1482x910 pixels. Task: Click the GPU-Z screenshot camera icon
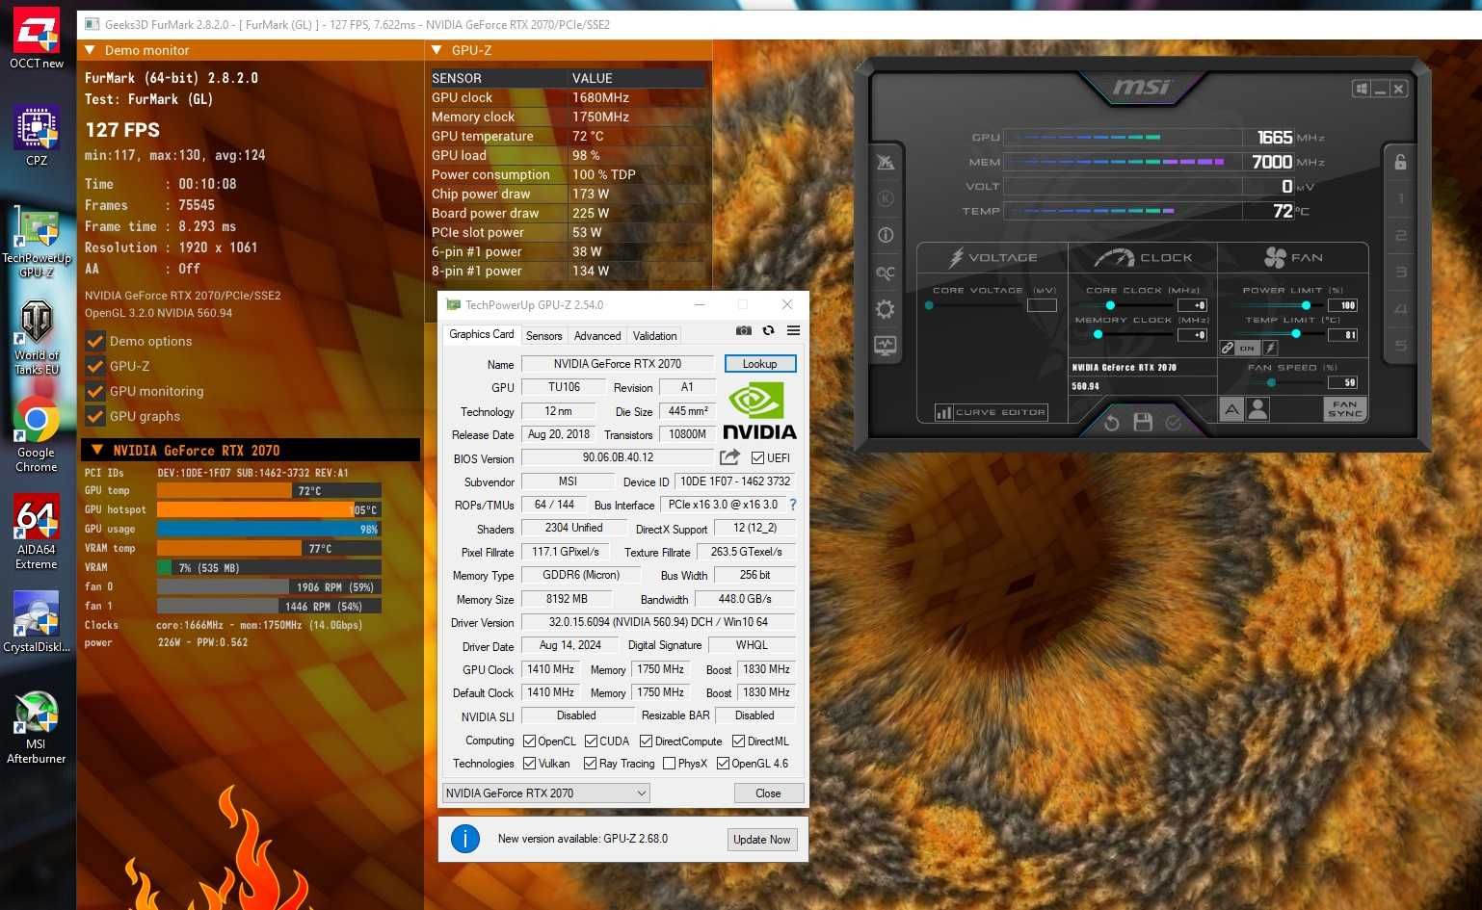(x=744, y=330)
